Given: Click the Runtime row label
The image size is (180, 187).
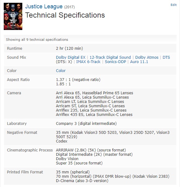Looking at the screenshot, I should (x=15, y=49).
